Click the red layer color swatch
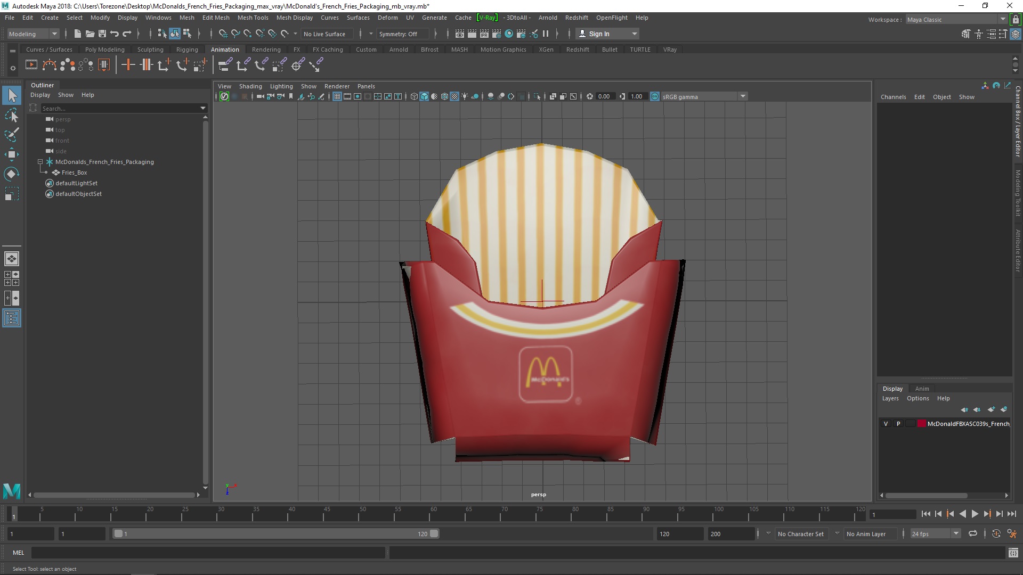The height and width of the screenshot is (575, 1023). click(922, 424)
